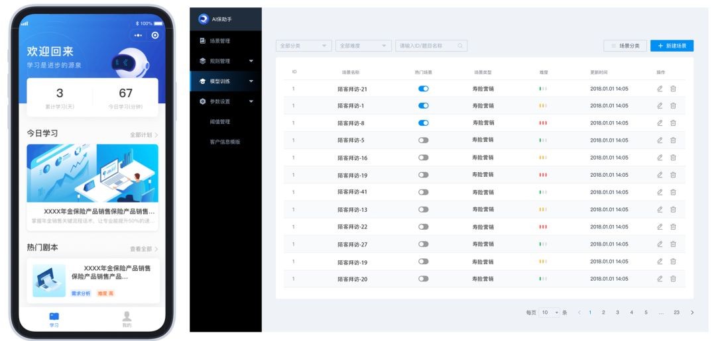Open the per-page count dropdown
The height and width of the screenshot is (341, 716).
550,313
